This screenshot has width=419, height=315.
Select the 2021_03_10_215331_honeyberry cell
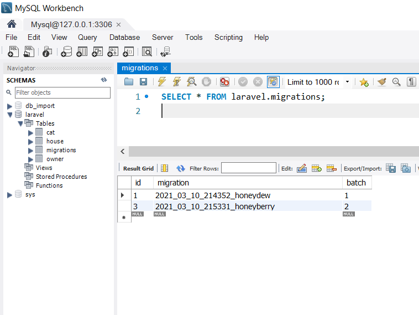[x=248, y=206]
